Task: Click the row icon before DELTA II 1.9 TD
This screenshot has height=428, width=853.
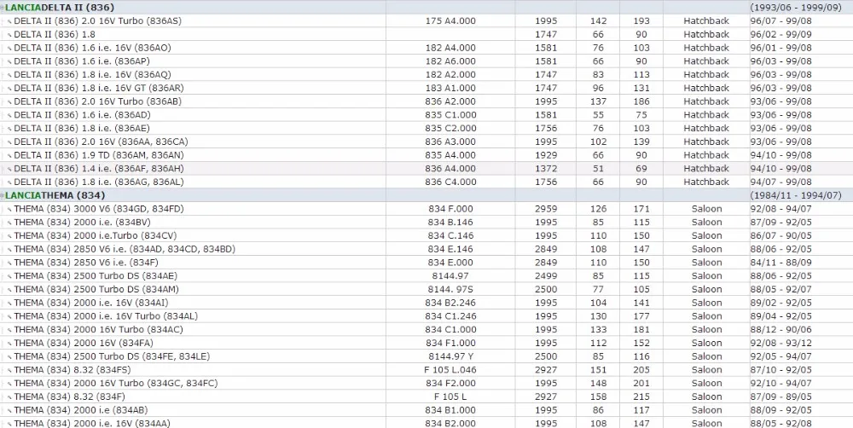Action: tap(9, 155)
